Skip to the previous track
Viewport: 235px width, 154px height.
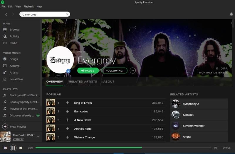6,148
